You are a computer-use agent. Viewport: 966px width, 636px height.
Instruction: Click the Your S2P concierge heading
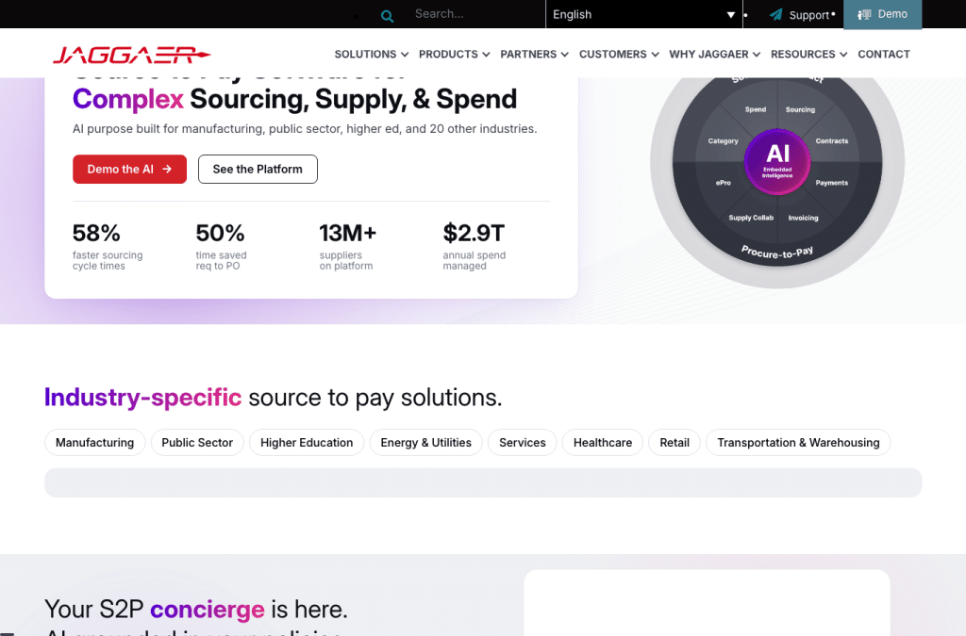click(x=196, y=610)
